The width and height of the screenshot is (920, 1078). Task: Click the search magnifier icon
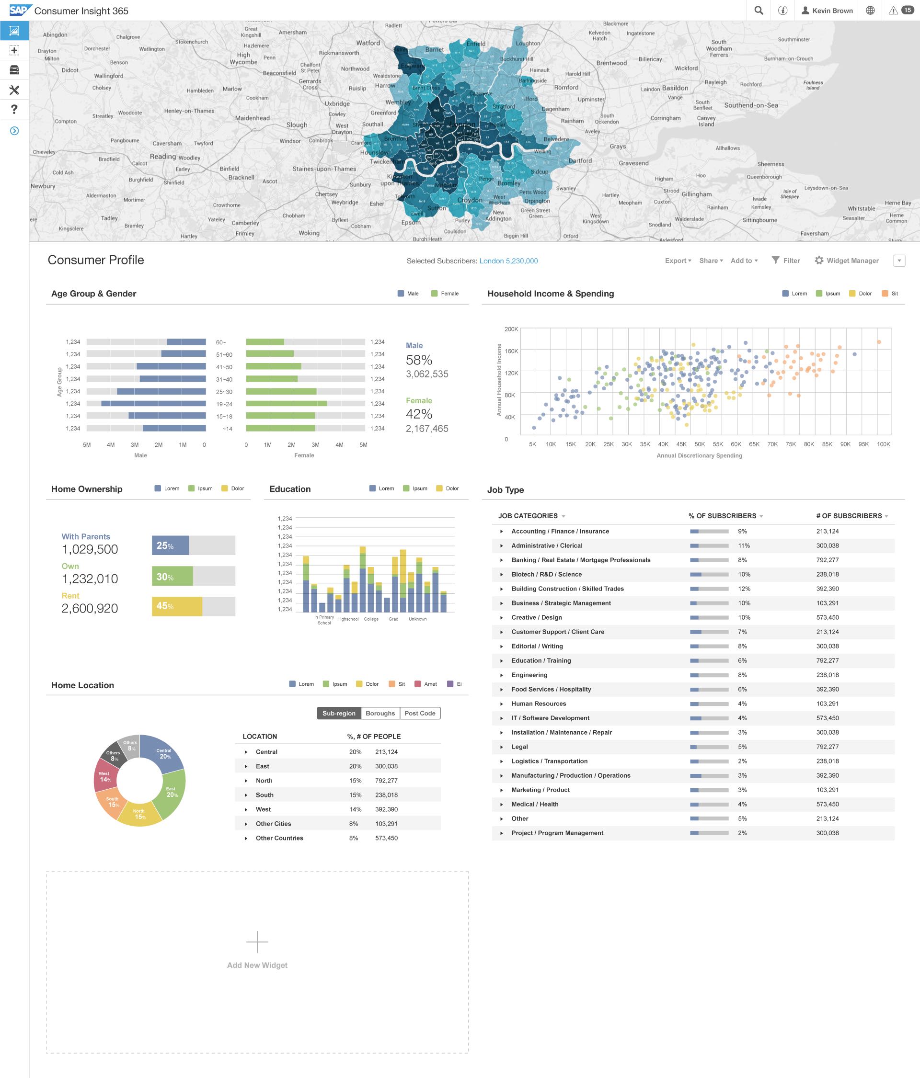[759, 11]
